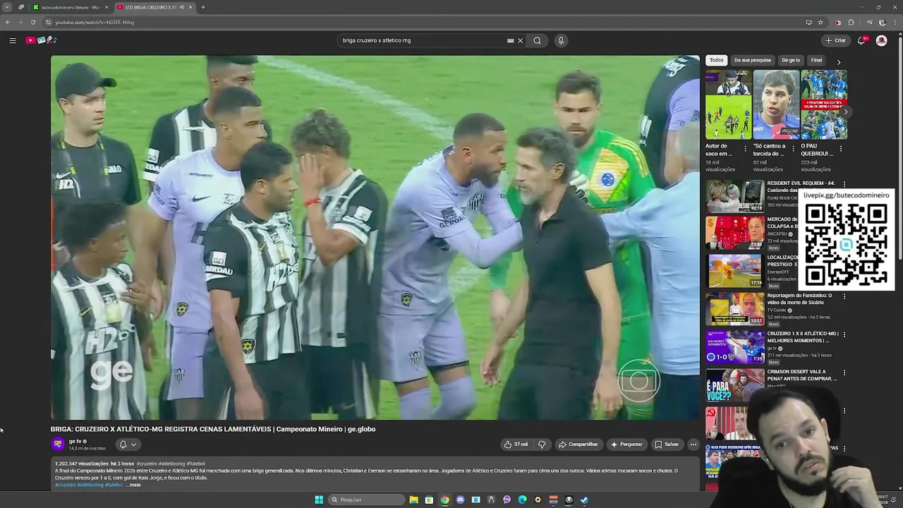
Task: Open options for 'Cruzeiro 1 x 0' video
Action: coord(844,334)
